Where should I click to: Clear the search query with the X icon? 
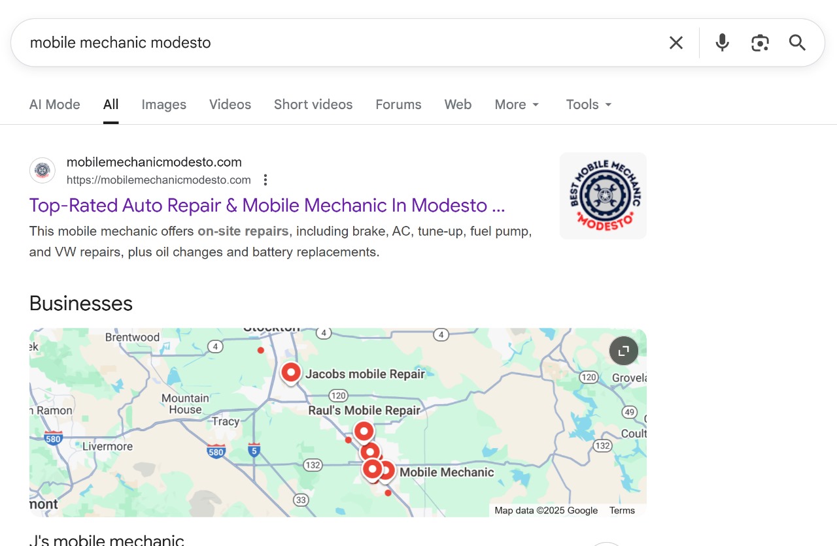coord(675,43)
